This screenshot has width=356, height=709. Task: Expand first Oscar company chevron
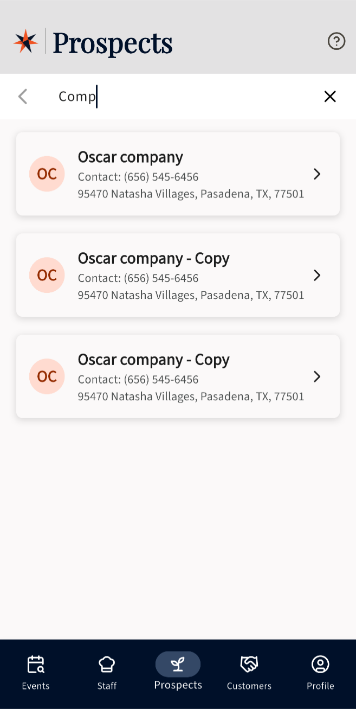(317, 174)
